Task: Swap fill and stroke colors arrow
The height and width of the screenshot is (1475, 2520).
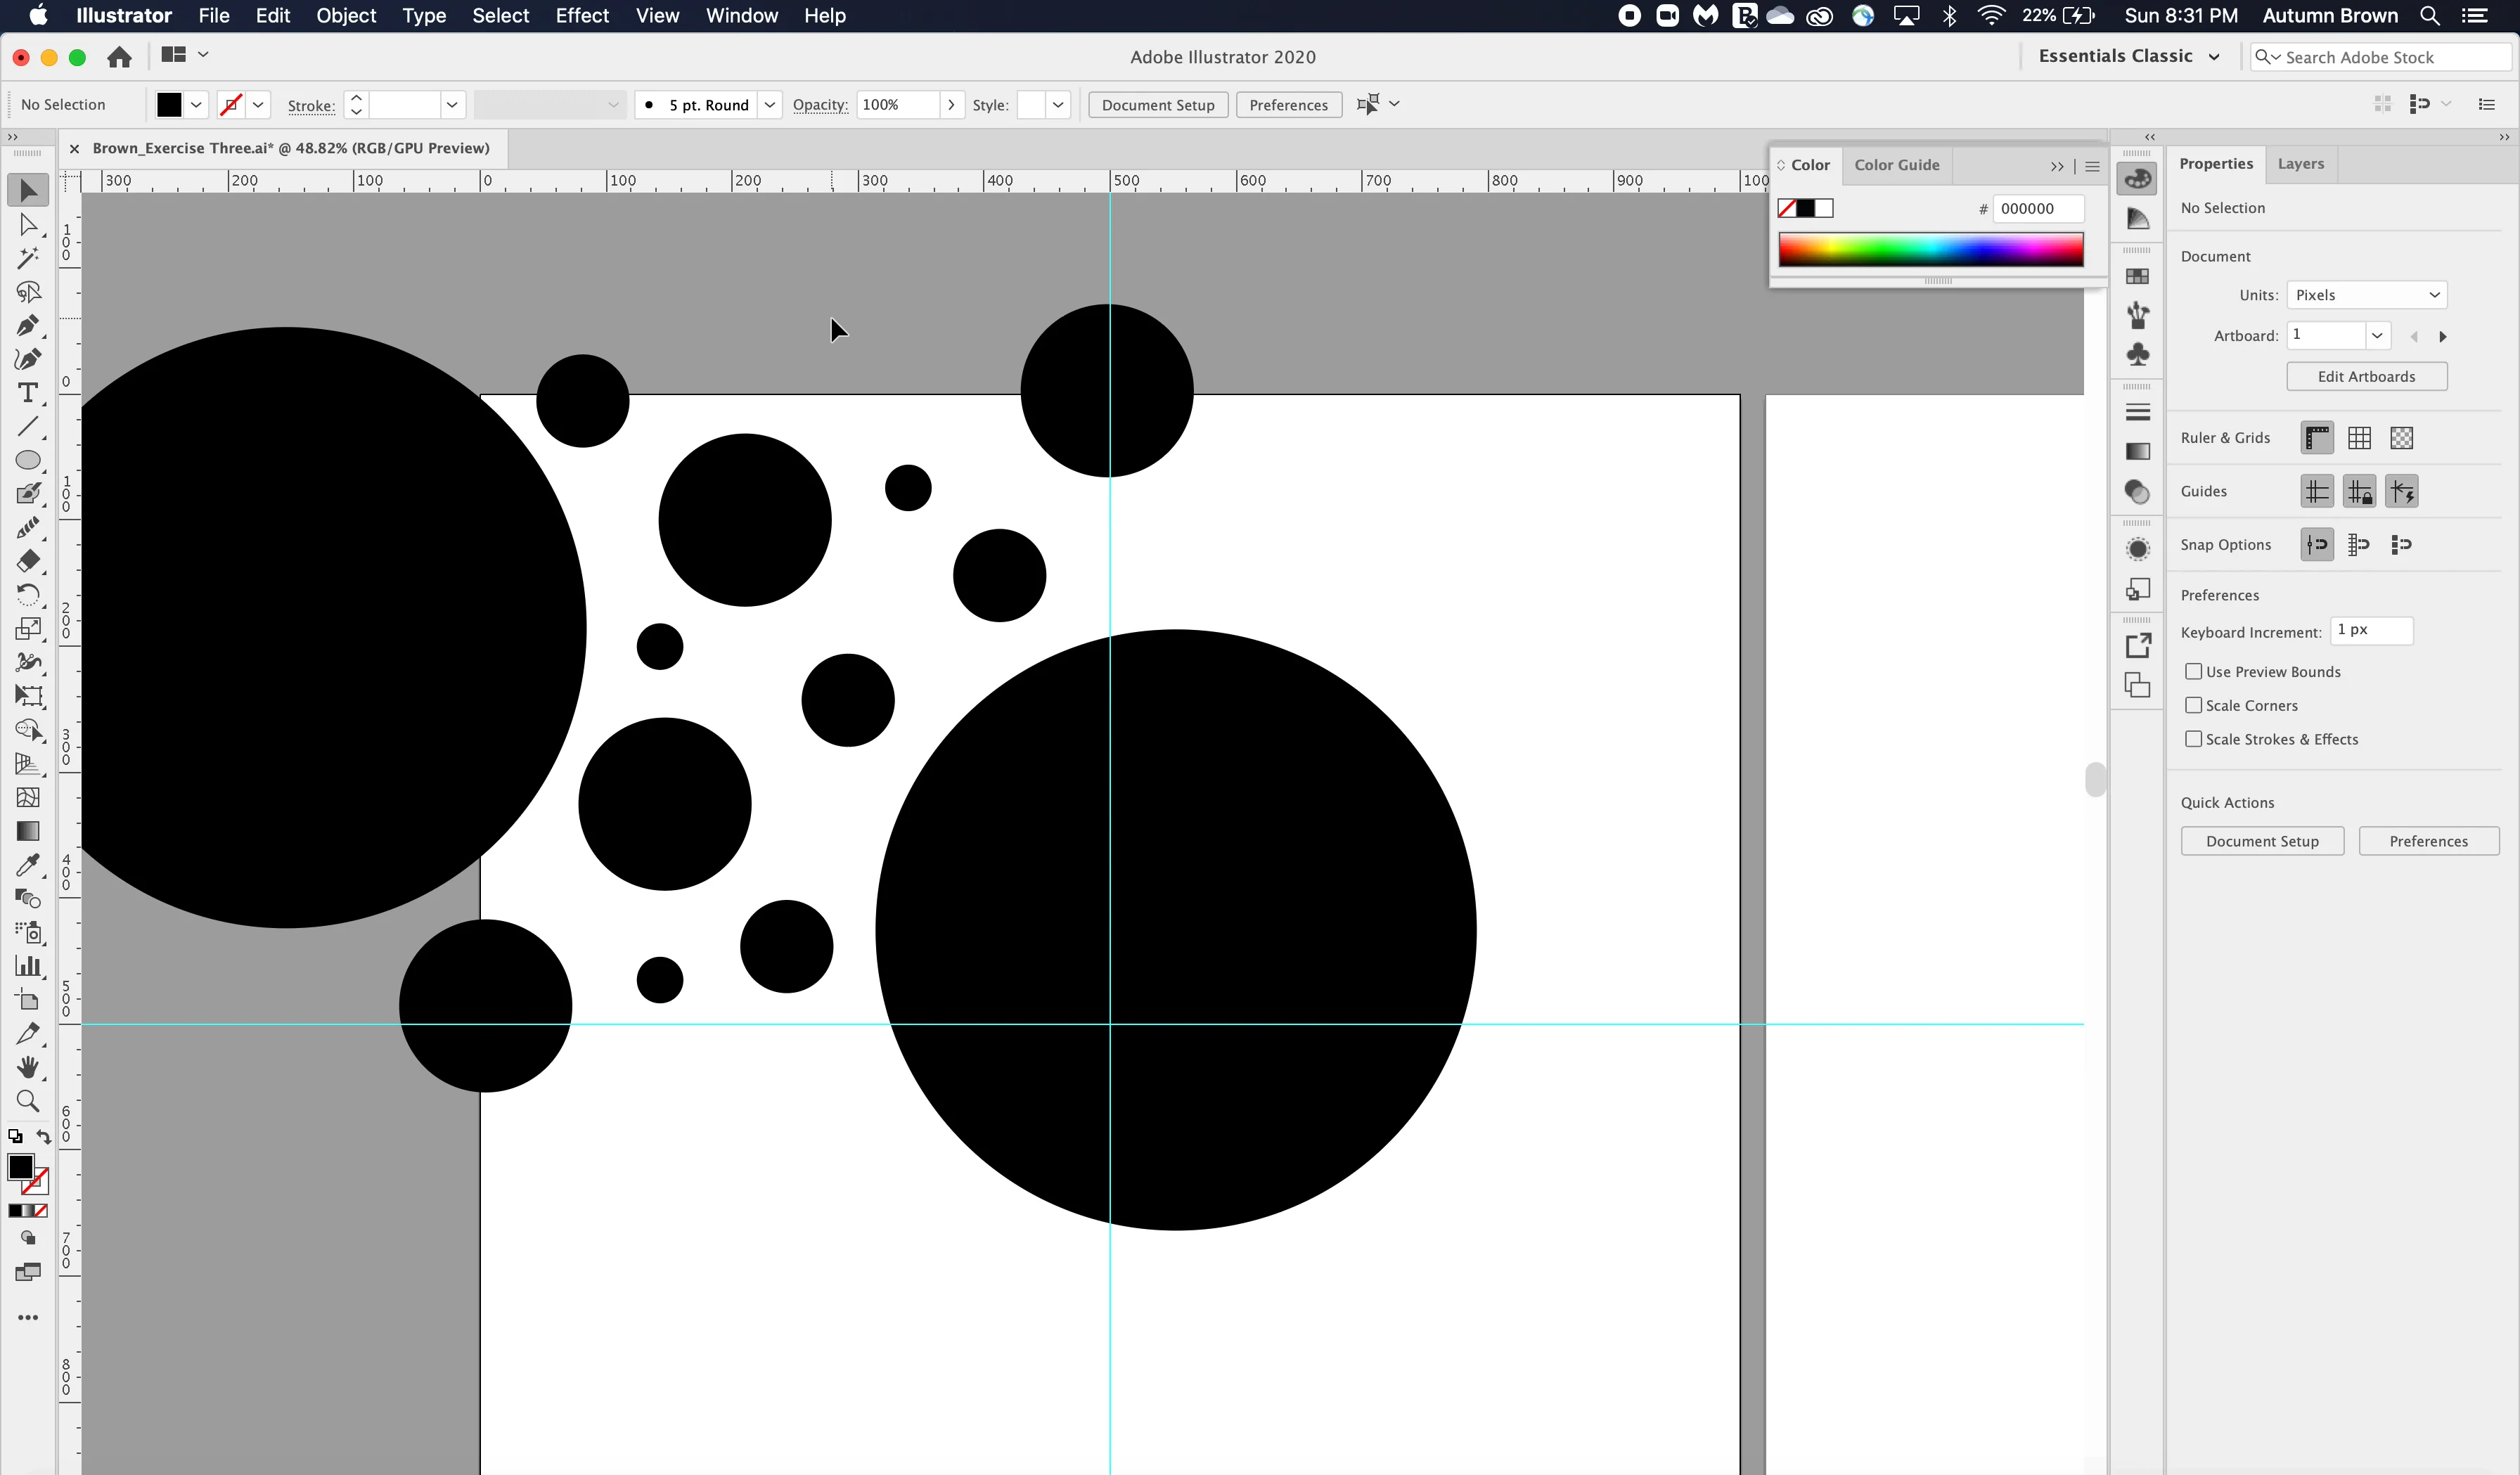Action: point(43,1137)
